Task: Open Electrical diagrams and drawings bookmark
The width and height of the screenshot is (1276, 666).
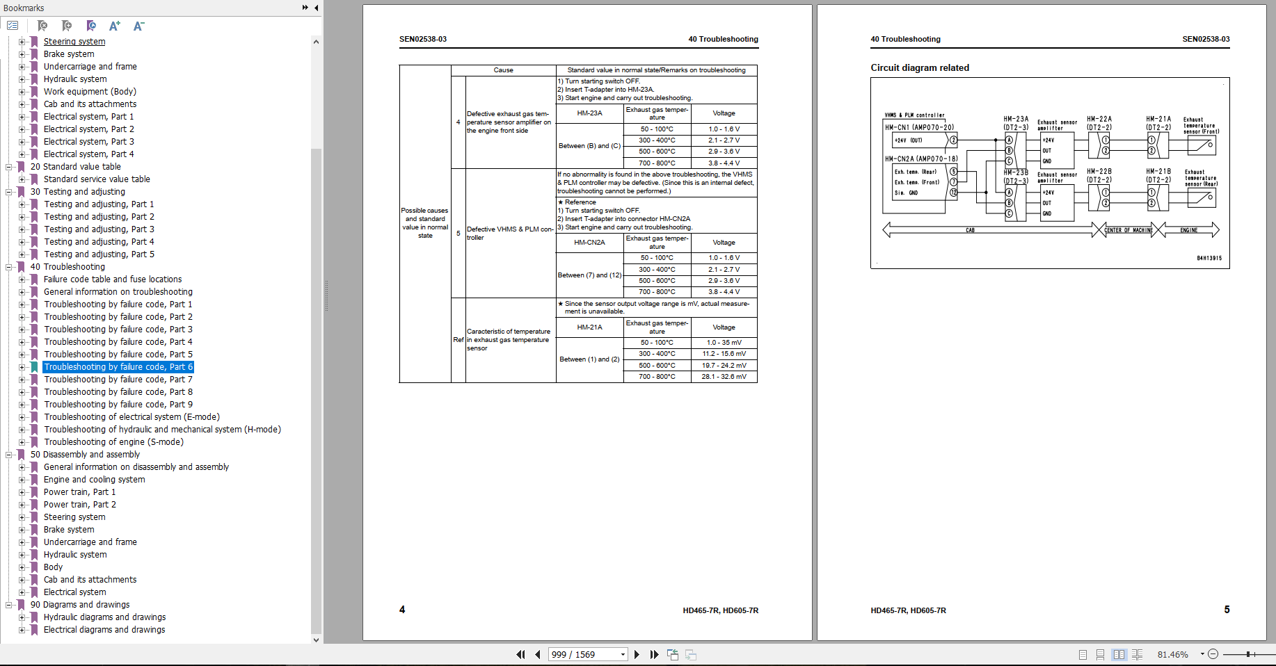Action: [104, 630]
